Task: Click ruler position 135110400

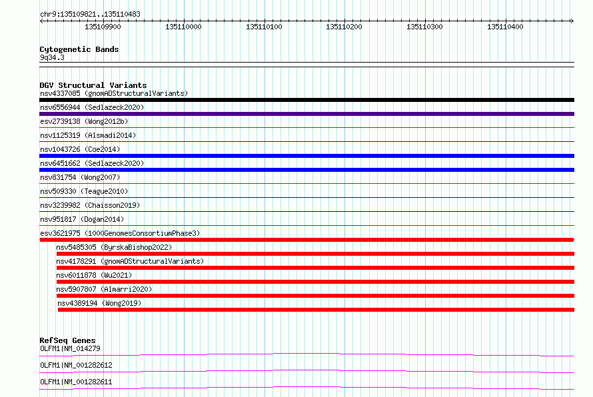Action: tap(505, 27)
